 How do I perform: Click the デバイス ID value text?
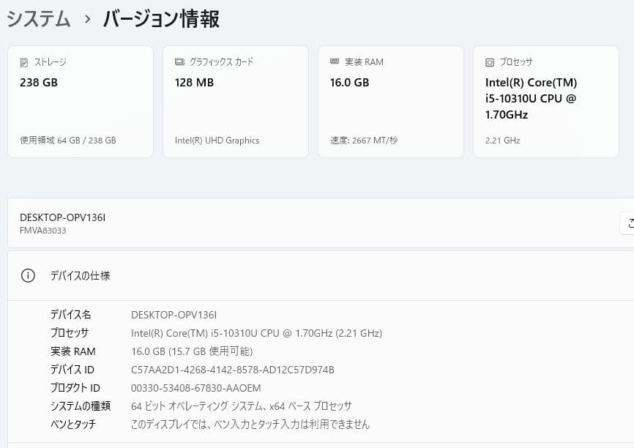(x=231, y=370)
